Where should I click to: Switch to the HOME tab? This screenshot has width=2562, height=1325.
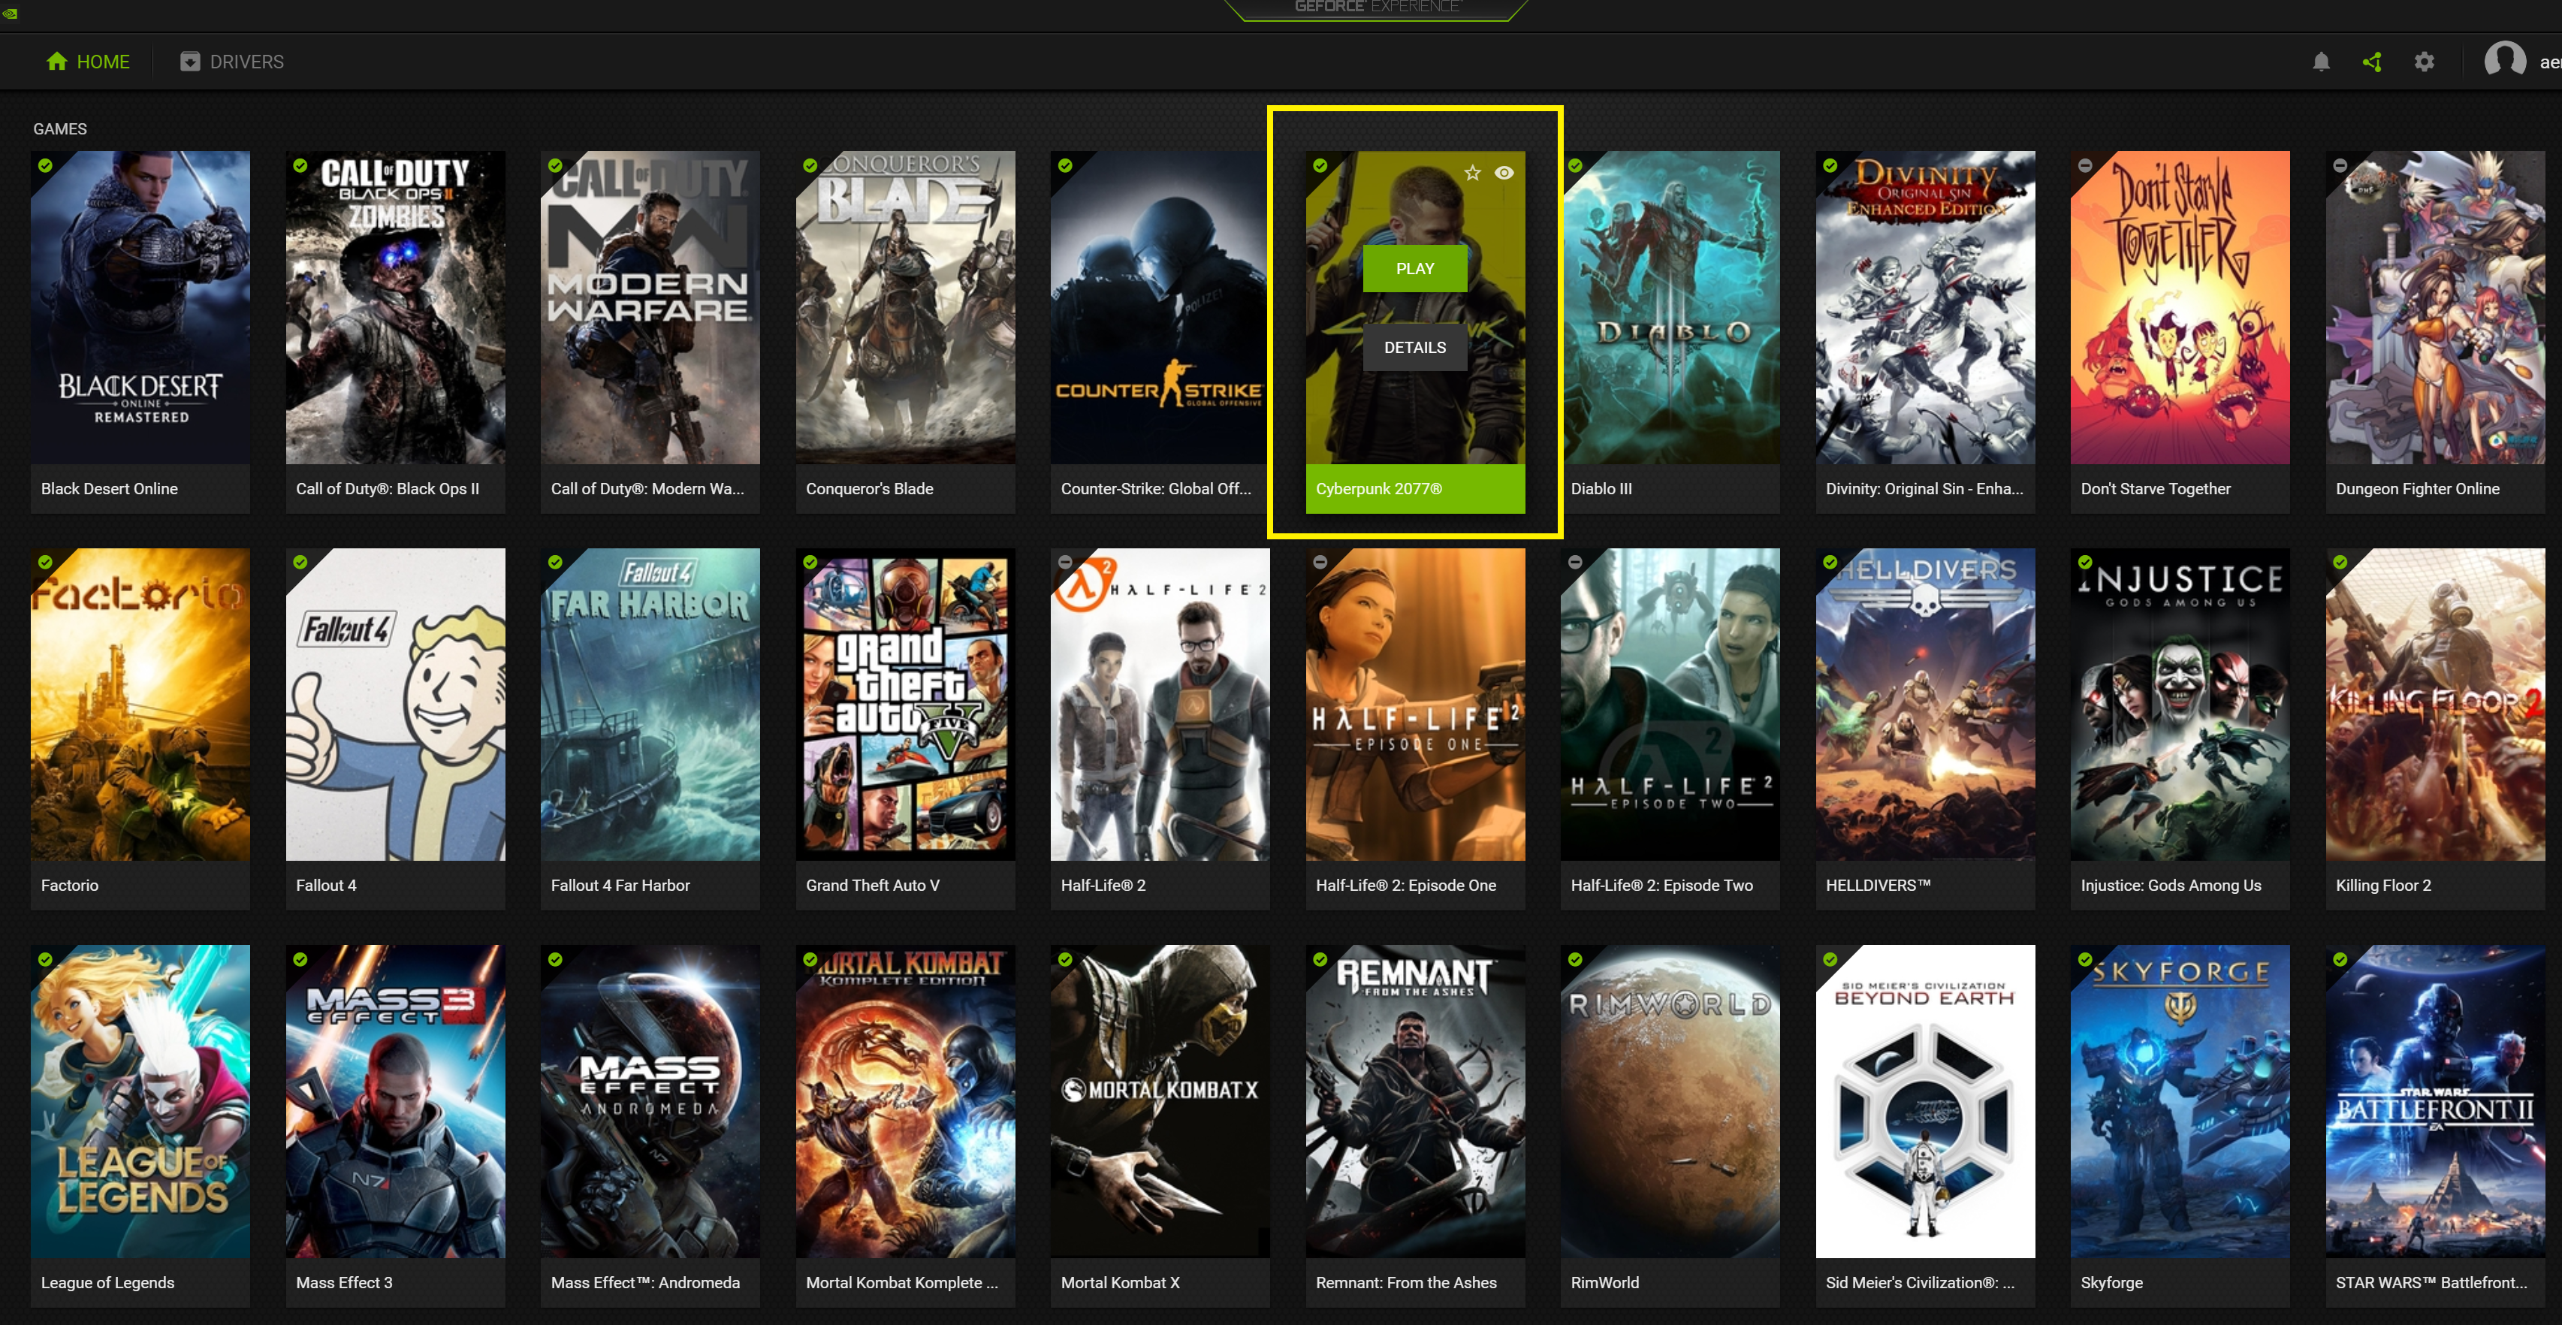[88, 62]
